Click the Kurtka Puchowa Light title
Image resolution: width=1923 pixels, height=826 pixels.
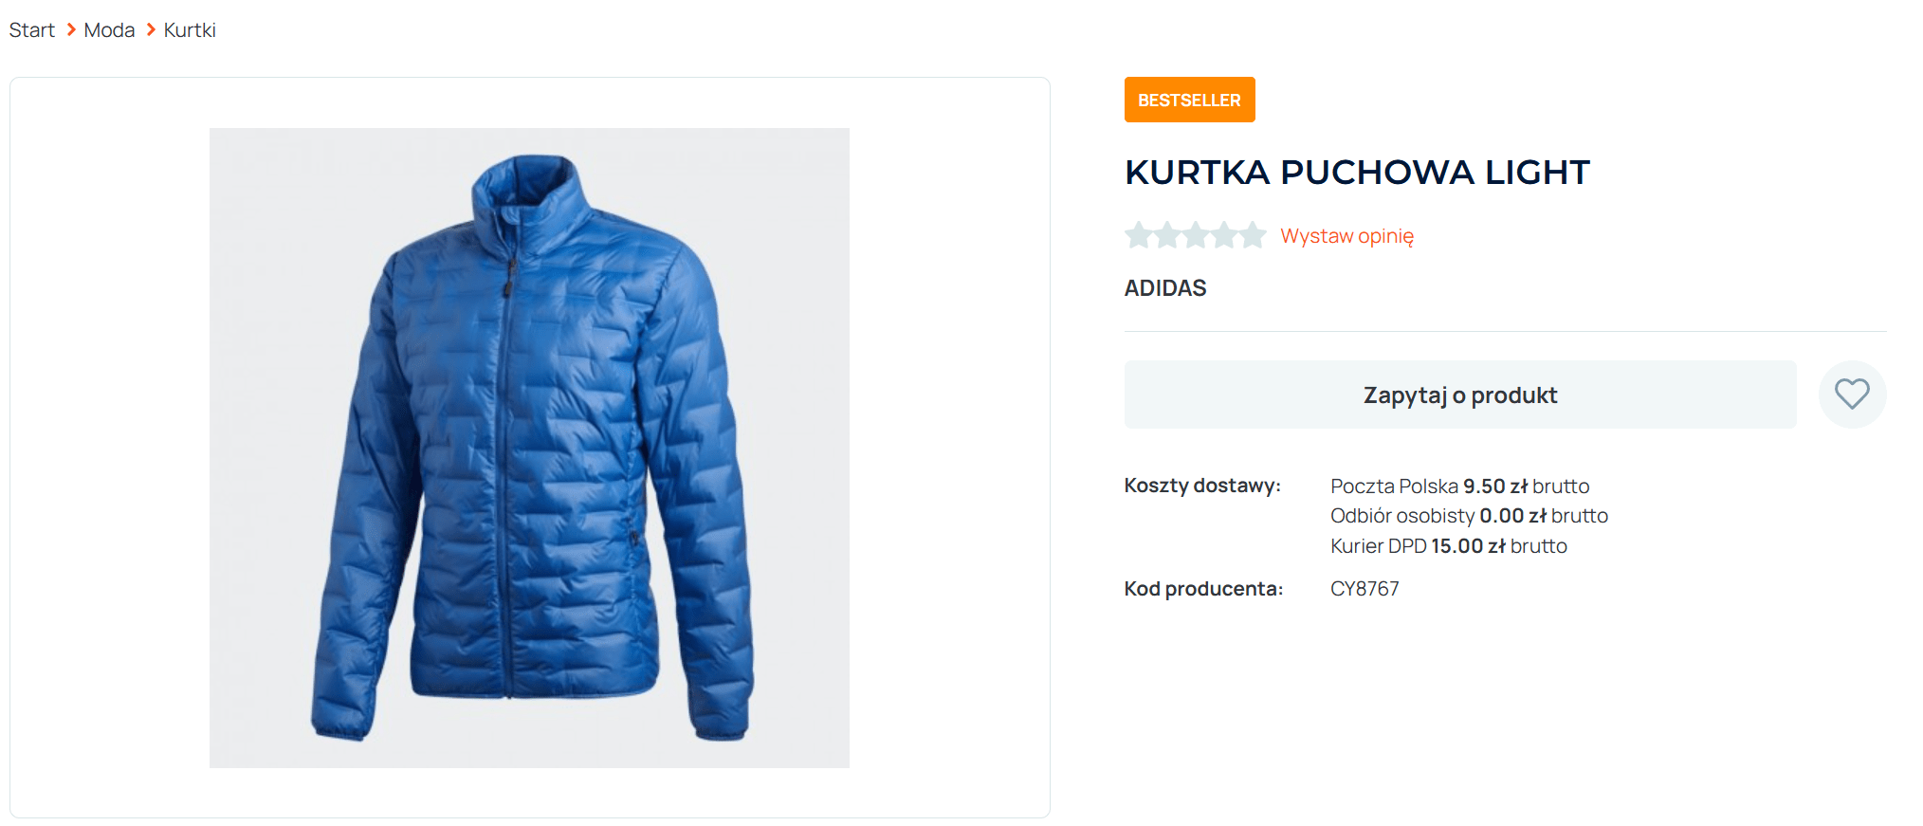[1357, 173]
